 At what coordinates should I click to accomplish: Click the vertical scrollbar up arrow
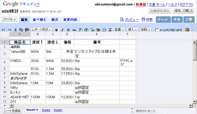(194, 42)
